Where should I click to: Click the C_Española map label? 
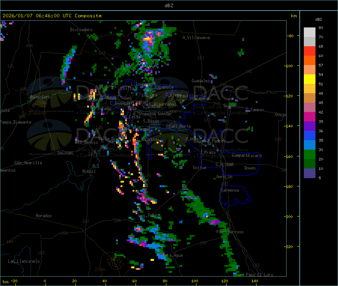tap(162, 87)
